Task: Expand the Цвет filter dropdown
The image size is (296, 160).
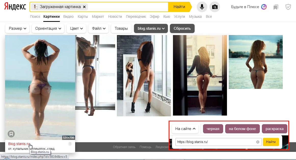Action: coord(76,28)
